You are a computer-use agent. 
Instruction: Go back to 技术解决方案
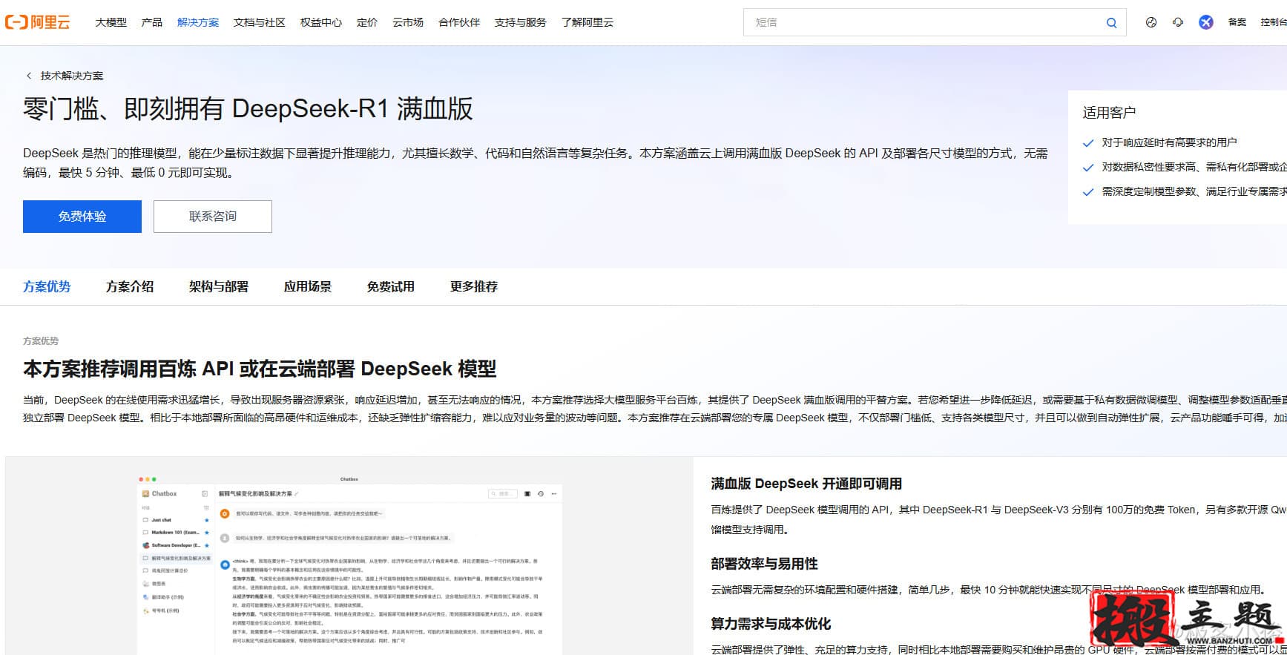point(72,76)
